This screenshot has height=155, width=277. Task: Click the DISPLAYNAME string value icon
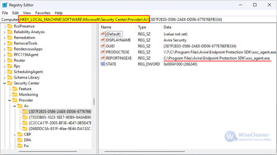tap(102, 40)
